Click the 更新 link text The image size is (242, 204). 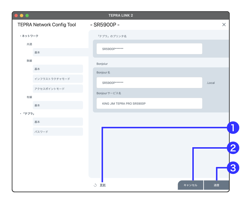[x=103, y=185]
